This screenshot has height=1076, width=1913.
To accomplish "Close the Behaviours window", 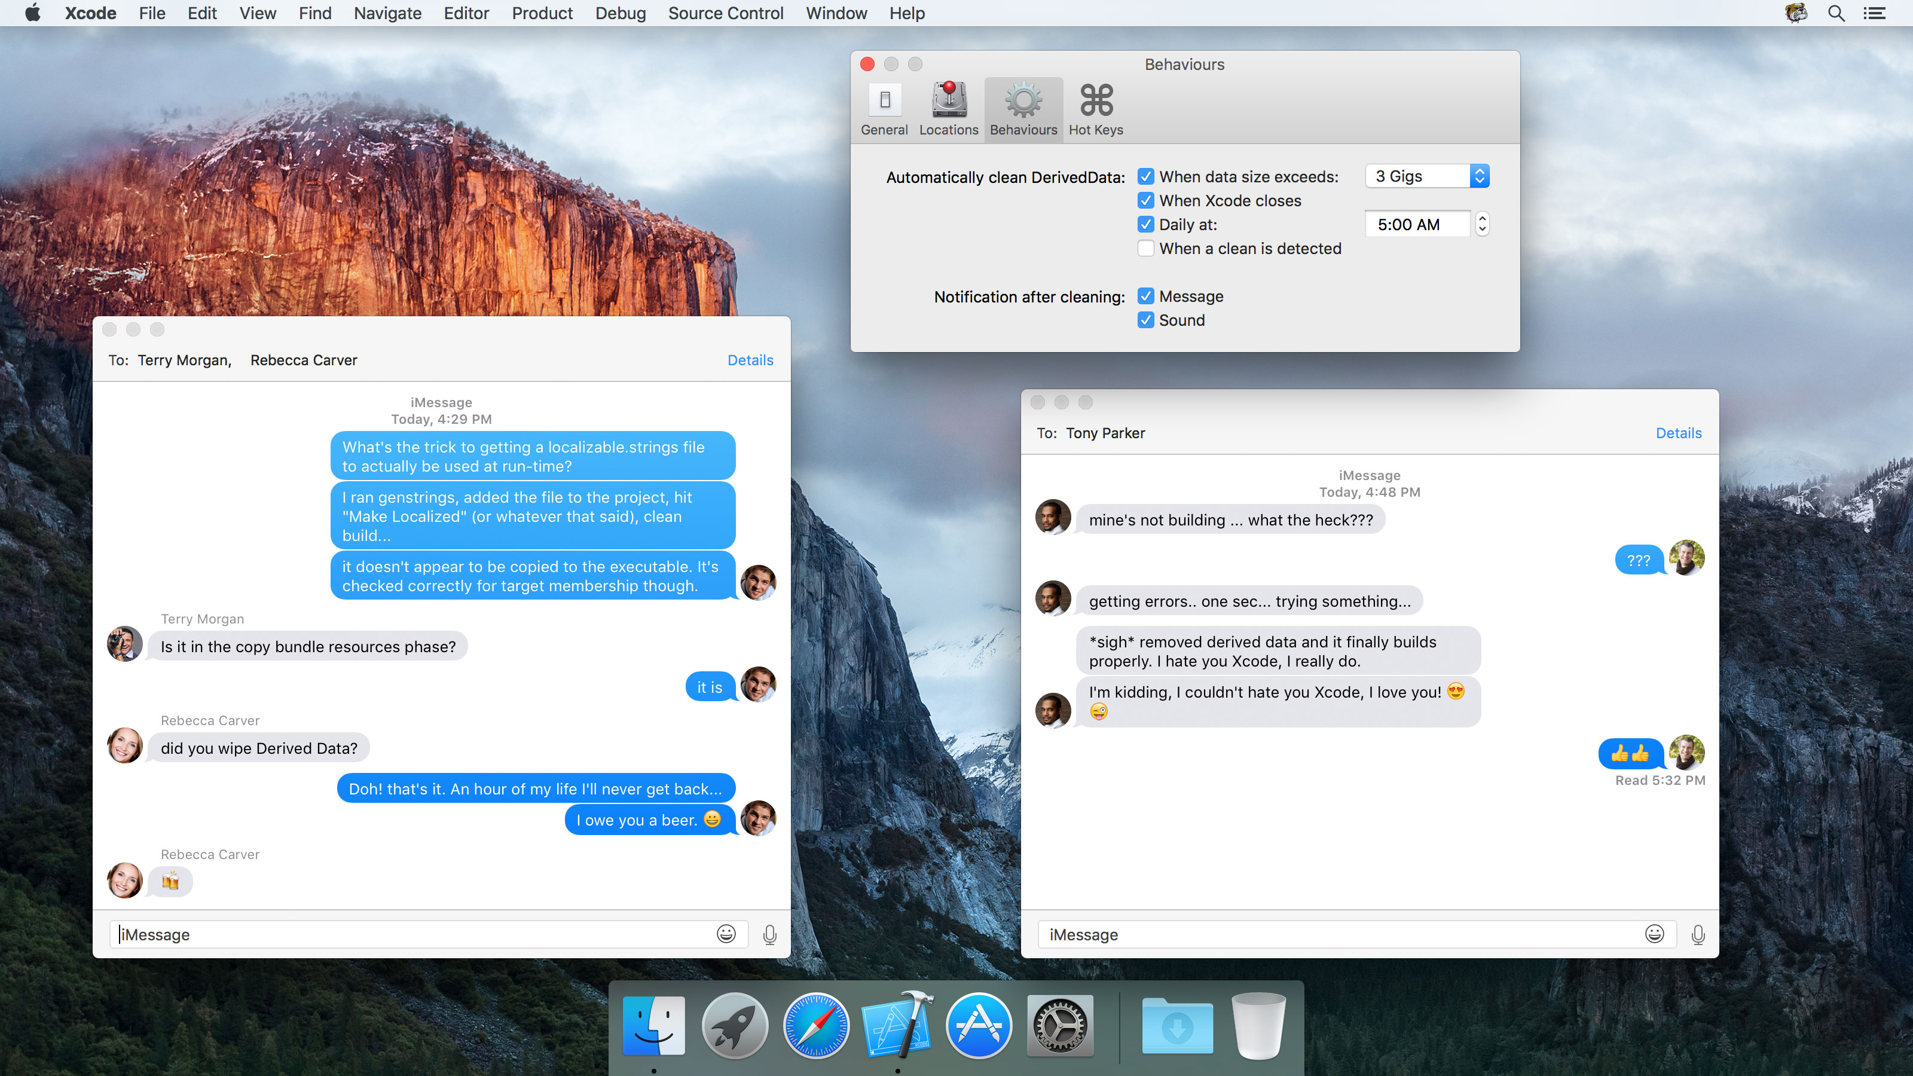I will point(867,64).
